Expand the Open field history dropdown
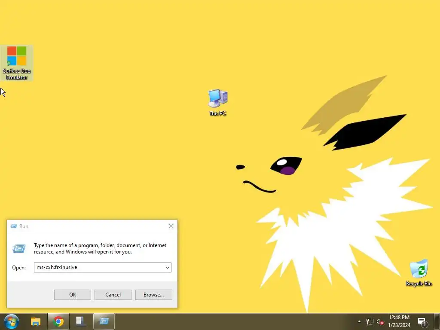Image resolution: width=440 pixels, height=330 pixels. point(168,267)
